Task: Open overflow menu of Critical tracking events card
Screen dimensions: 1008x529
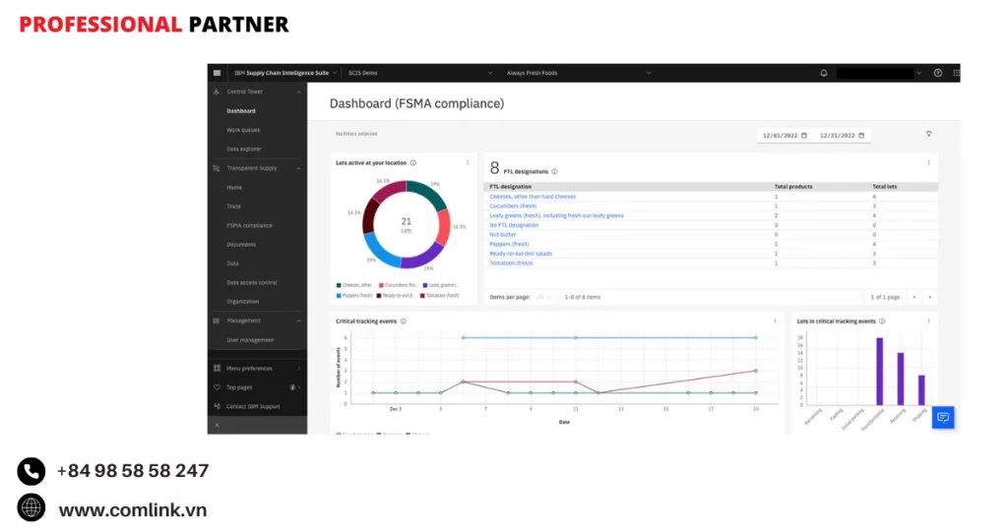Action: click(776, 321)
